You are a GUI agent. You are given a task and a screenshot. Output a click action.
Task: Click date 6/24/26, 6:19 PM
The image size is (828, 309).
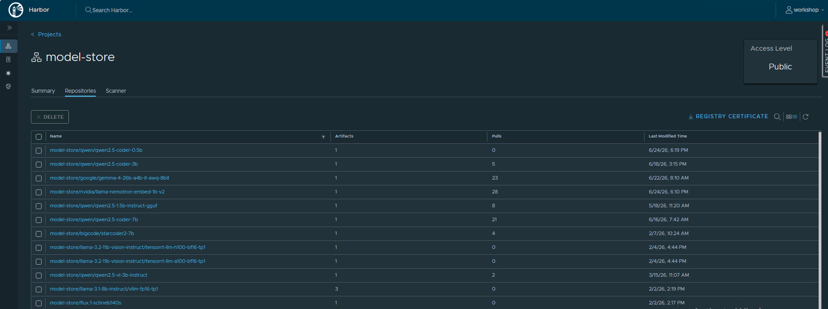(668, 150)
